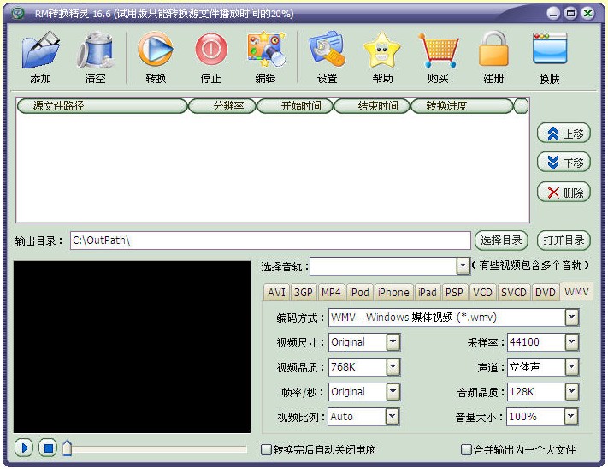This screenshot has width=608, height=469.
Task: Click the 转换进度 column header
Action: point(462,106)
